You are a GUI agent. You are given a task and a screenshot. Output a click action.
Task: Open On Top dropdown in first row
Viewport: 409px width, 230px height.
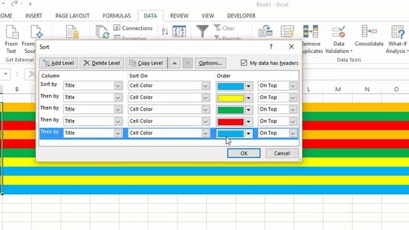point(293,86)
